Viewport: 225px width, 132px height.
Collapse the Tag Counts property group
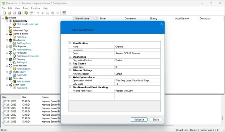(x=70, y=64)
